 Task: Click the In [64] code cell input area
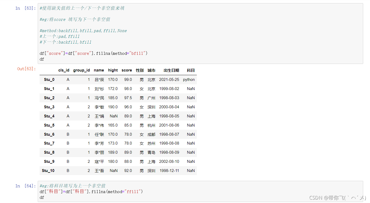click(x=200, y=192)
